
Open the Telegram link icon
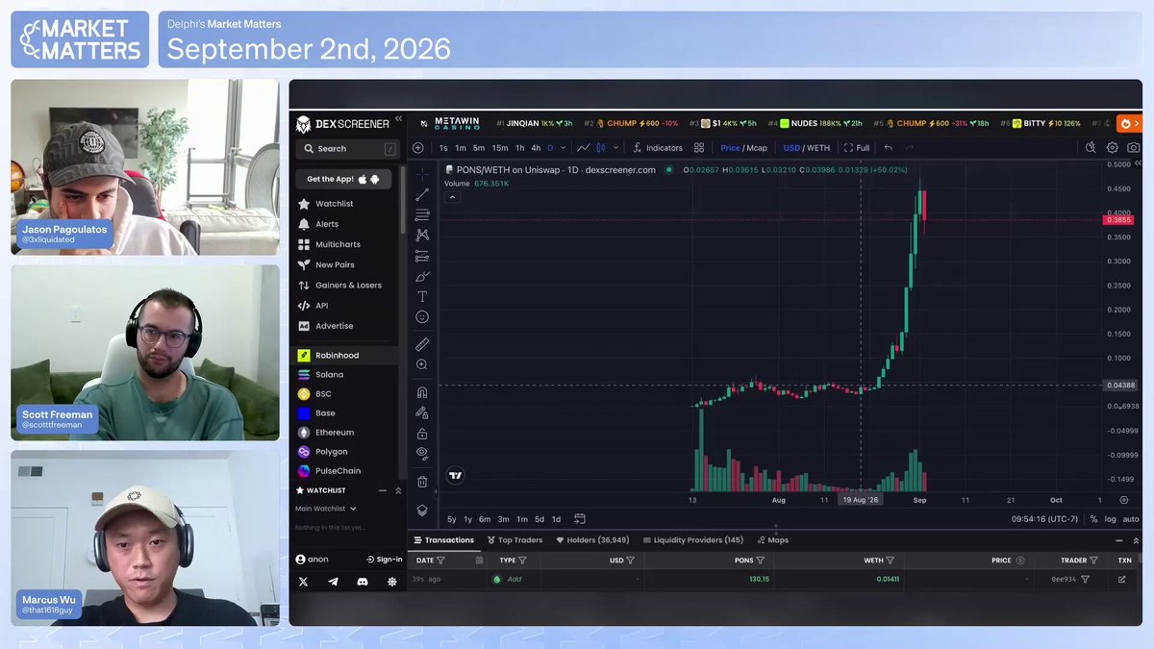[x=333, y=582]
